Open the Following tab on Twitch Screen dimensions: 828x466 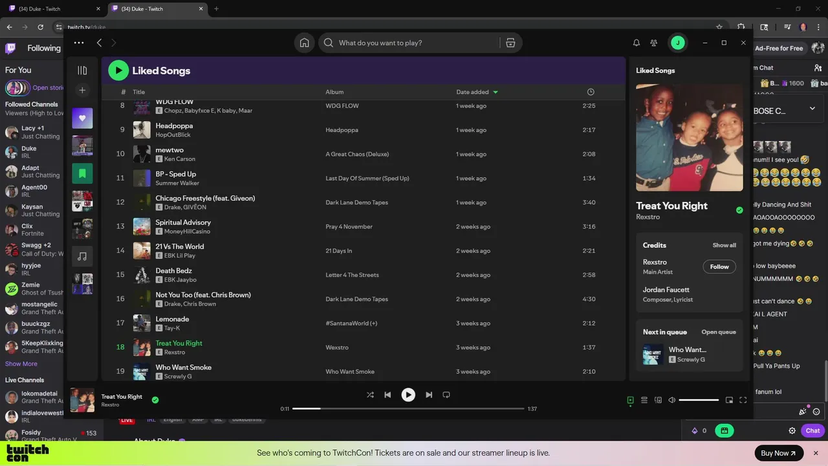tap(44, 48)
